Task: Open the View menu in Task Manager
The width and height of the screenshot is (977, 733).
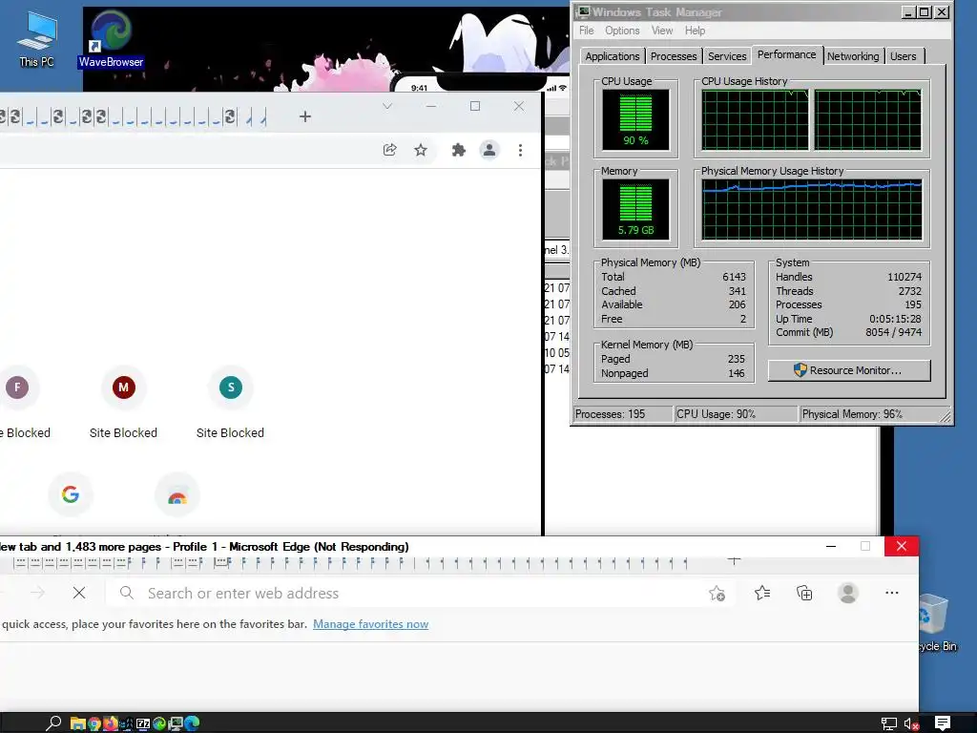Action: pos(662,31)
